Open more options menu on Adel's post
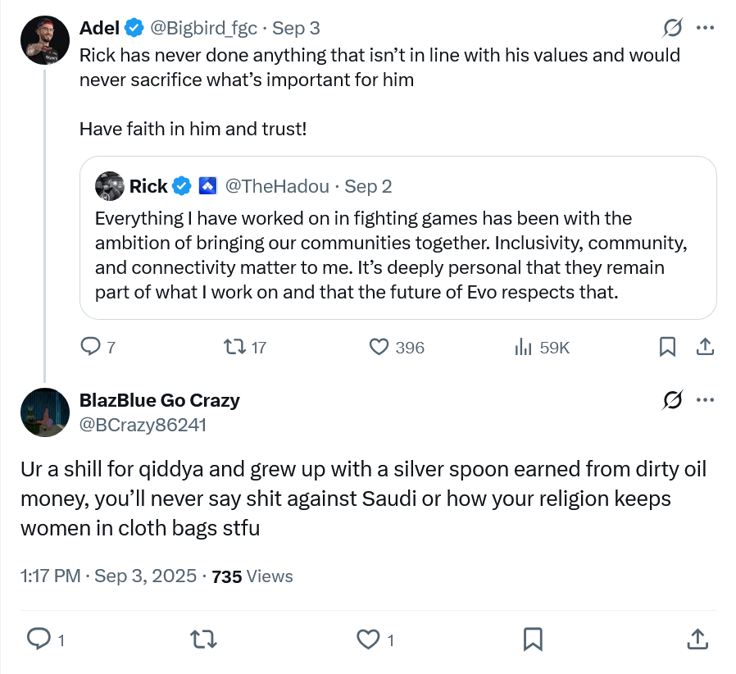 pyautogui.click(x=704, y=28)
